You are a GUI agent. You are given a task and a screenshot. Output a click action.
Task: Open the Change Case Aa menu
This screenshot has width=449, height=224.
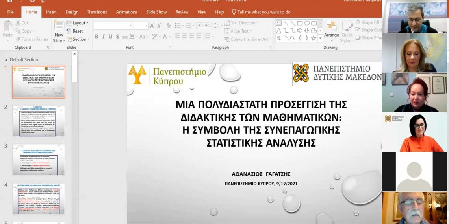143,36
